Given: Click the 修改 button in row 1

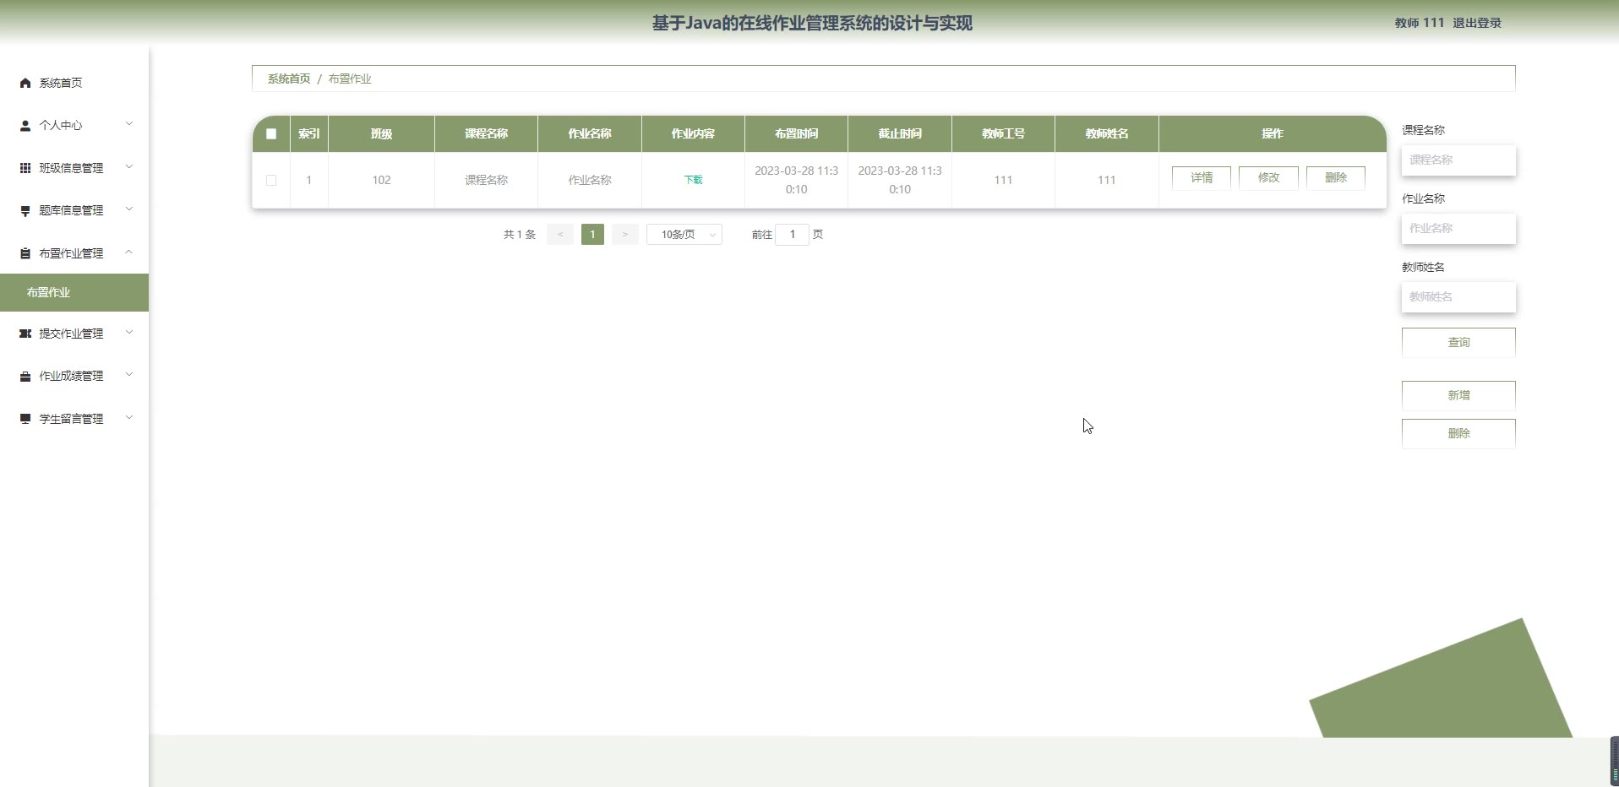Looking at the screenshot, I should point(1268,177).
